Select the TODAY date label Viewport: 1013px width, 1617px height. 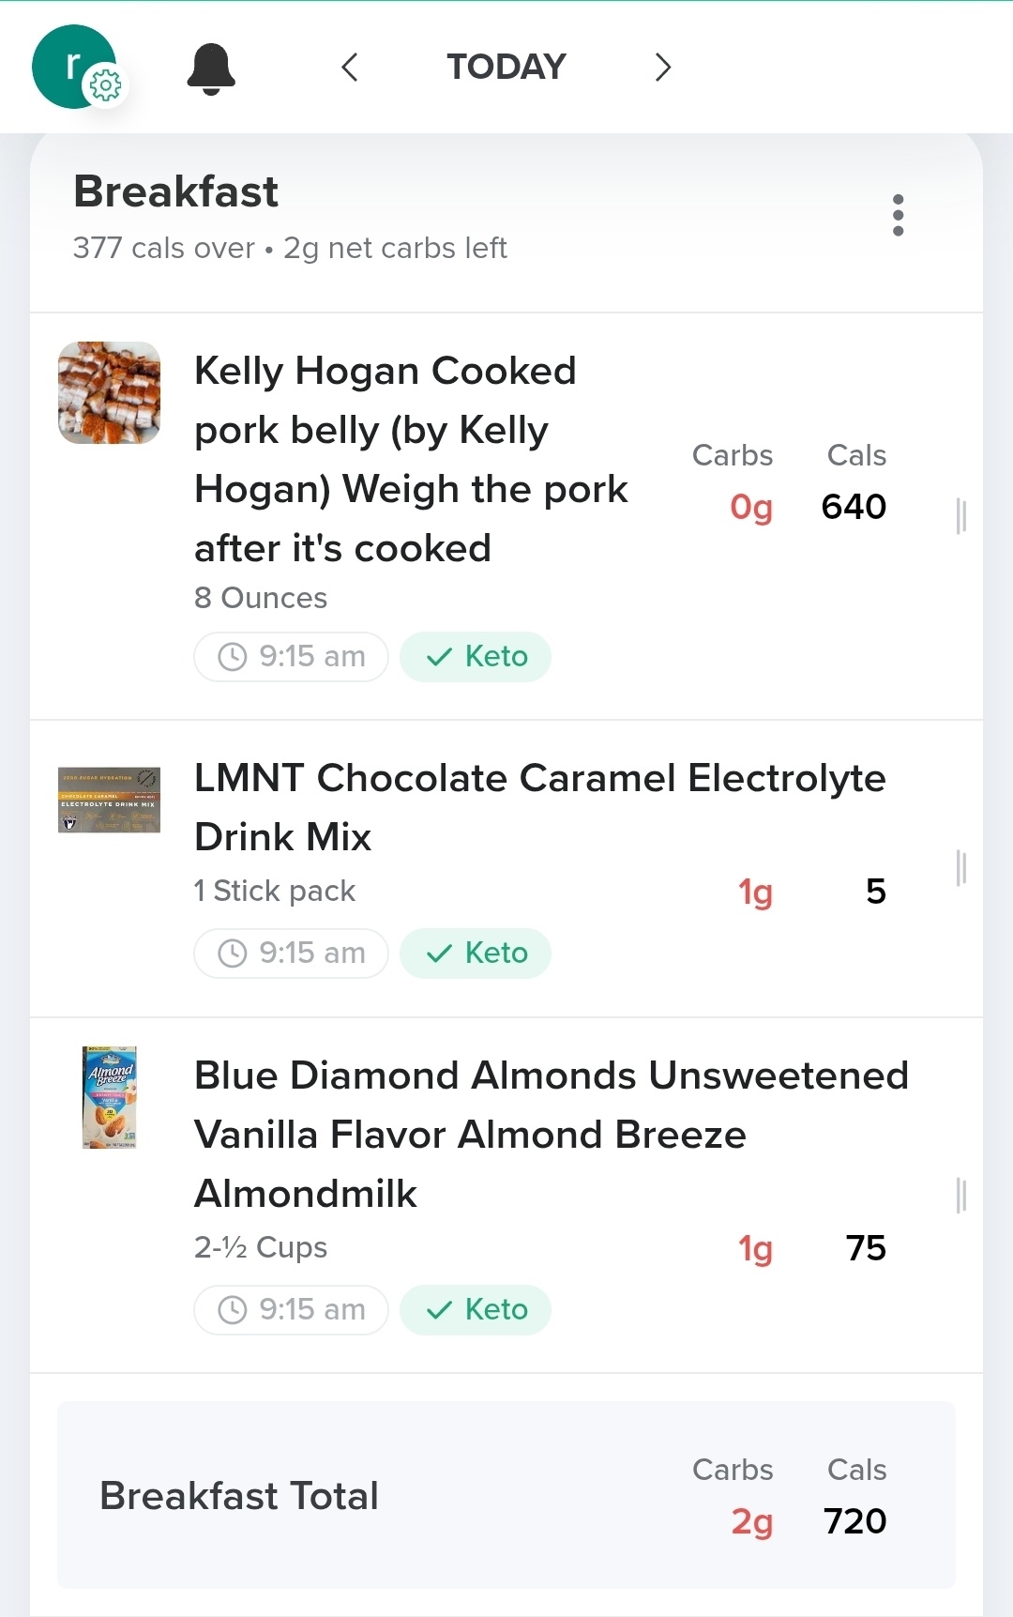tap(506, 68)
